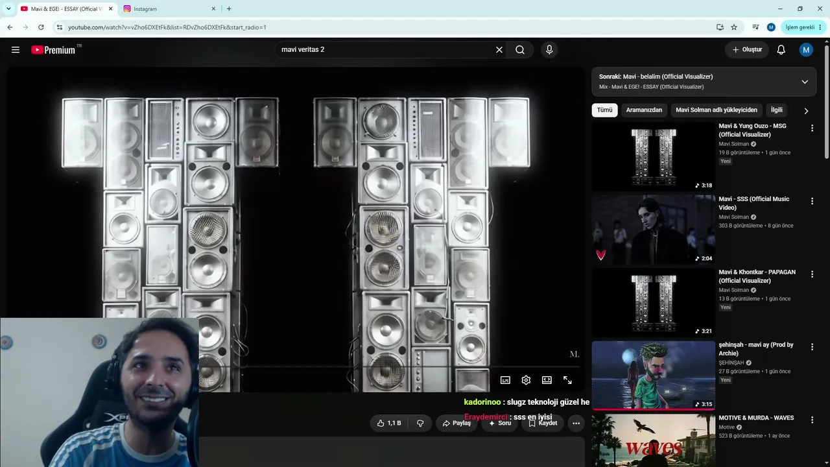Play the WAVES video thumbnail
This screenshot has width=830, height=467.
click(653, 440)
